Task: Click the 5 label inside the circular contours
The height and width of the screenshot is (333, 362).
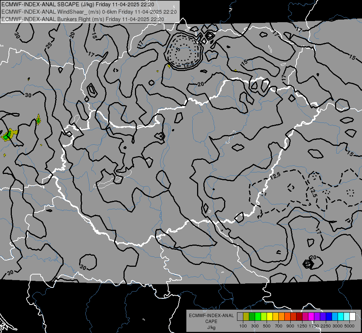Action: 178,49
